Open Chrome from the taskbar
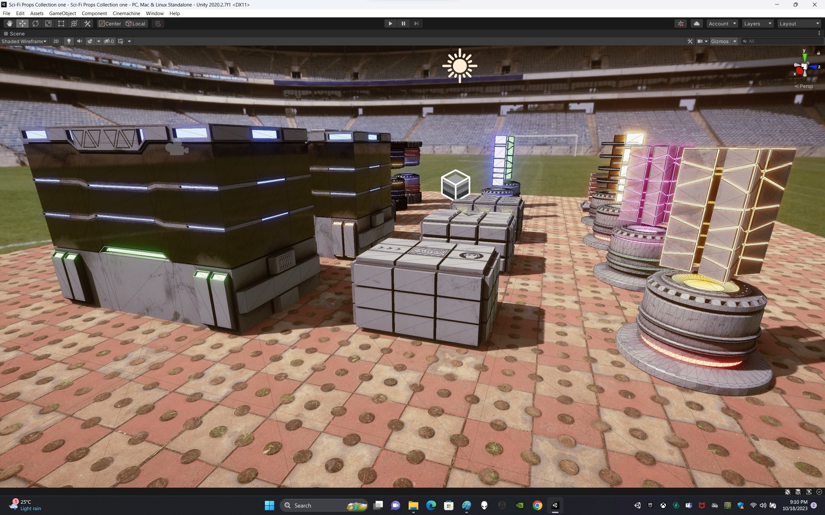 537,505
